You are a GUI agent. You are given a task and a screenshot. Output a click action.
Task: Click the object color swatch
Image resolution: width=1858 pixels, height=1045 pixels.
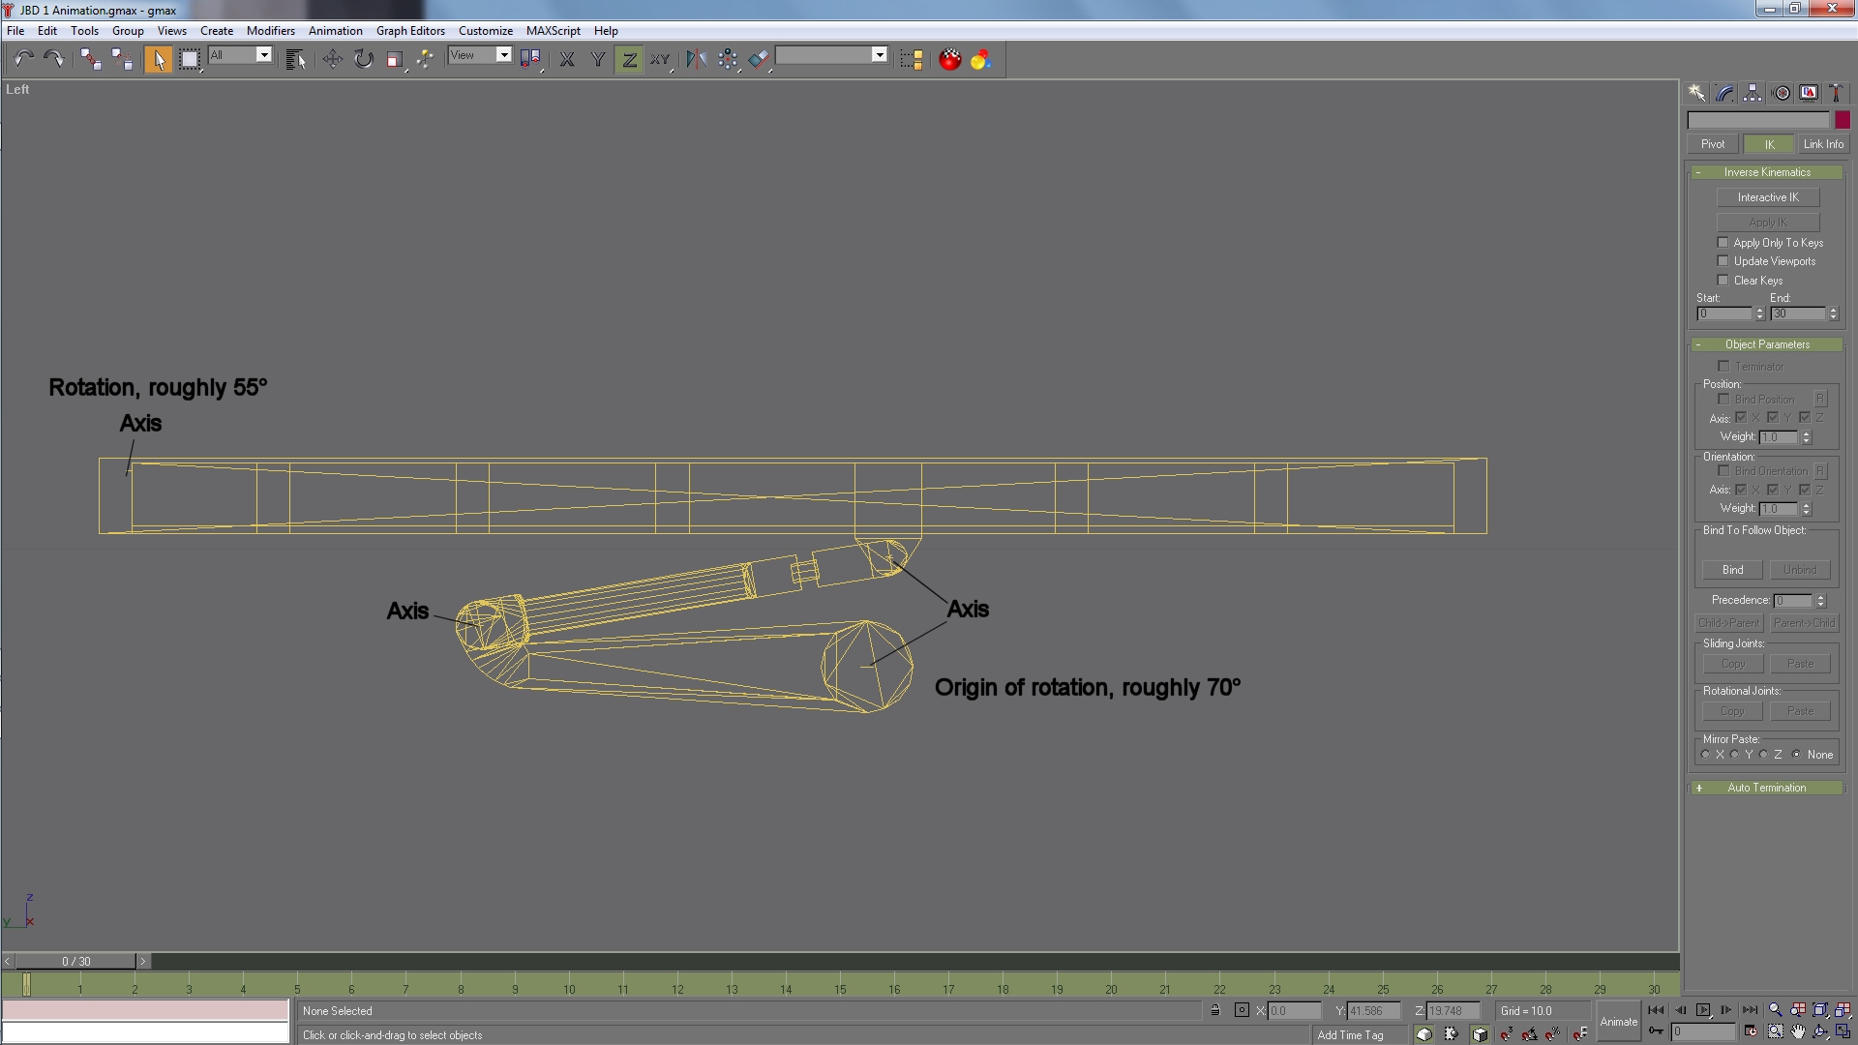[x=1843, y=120]
